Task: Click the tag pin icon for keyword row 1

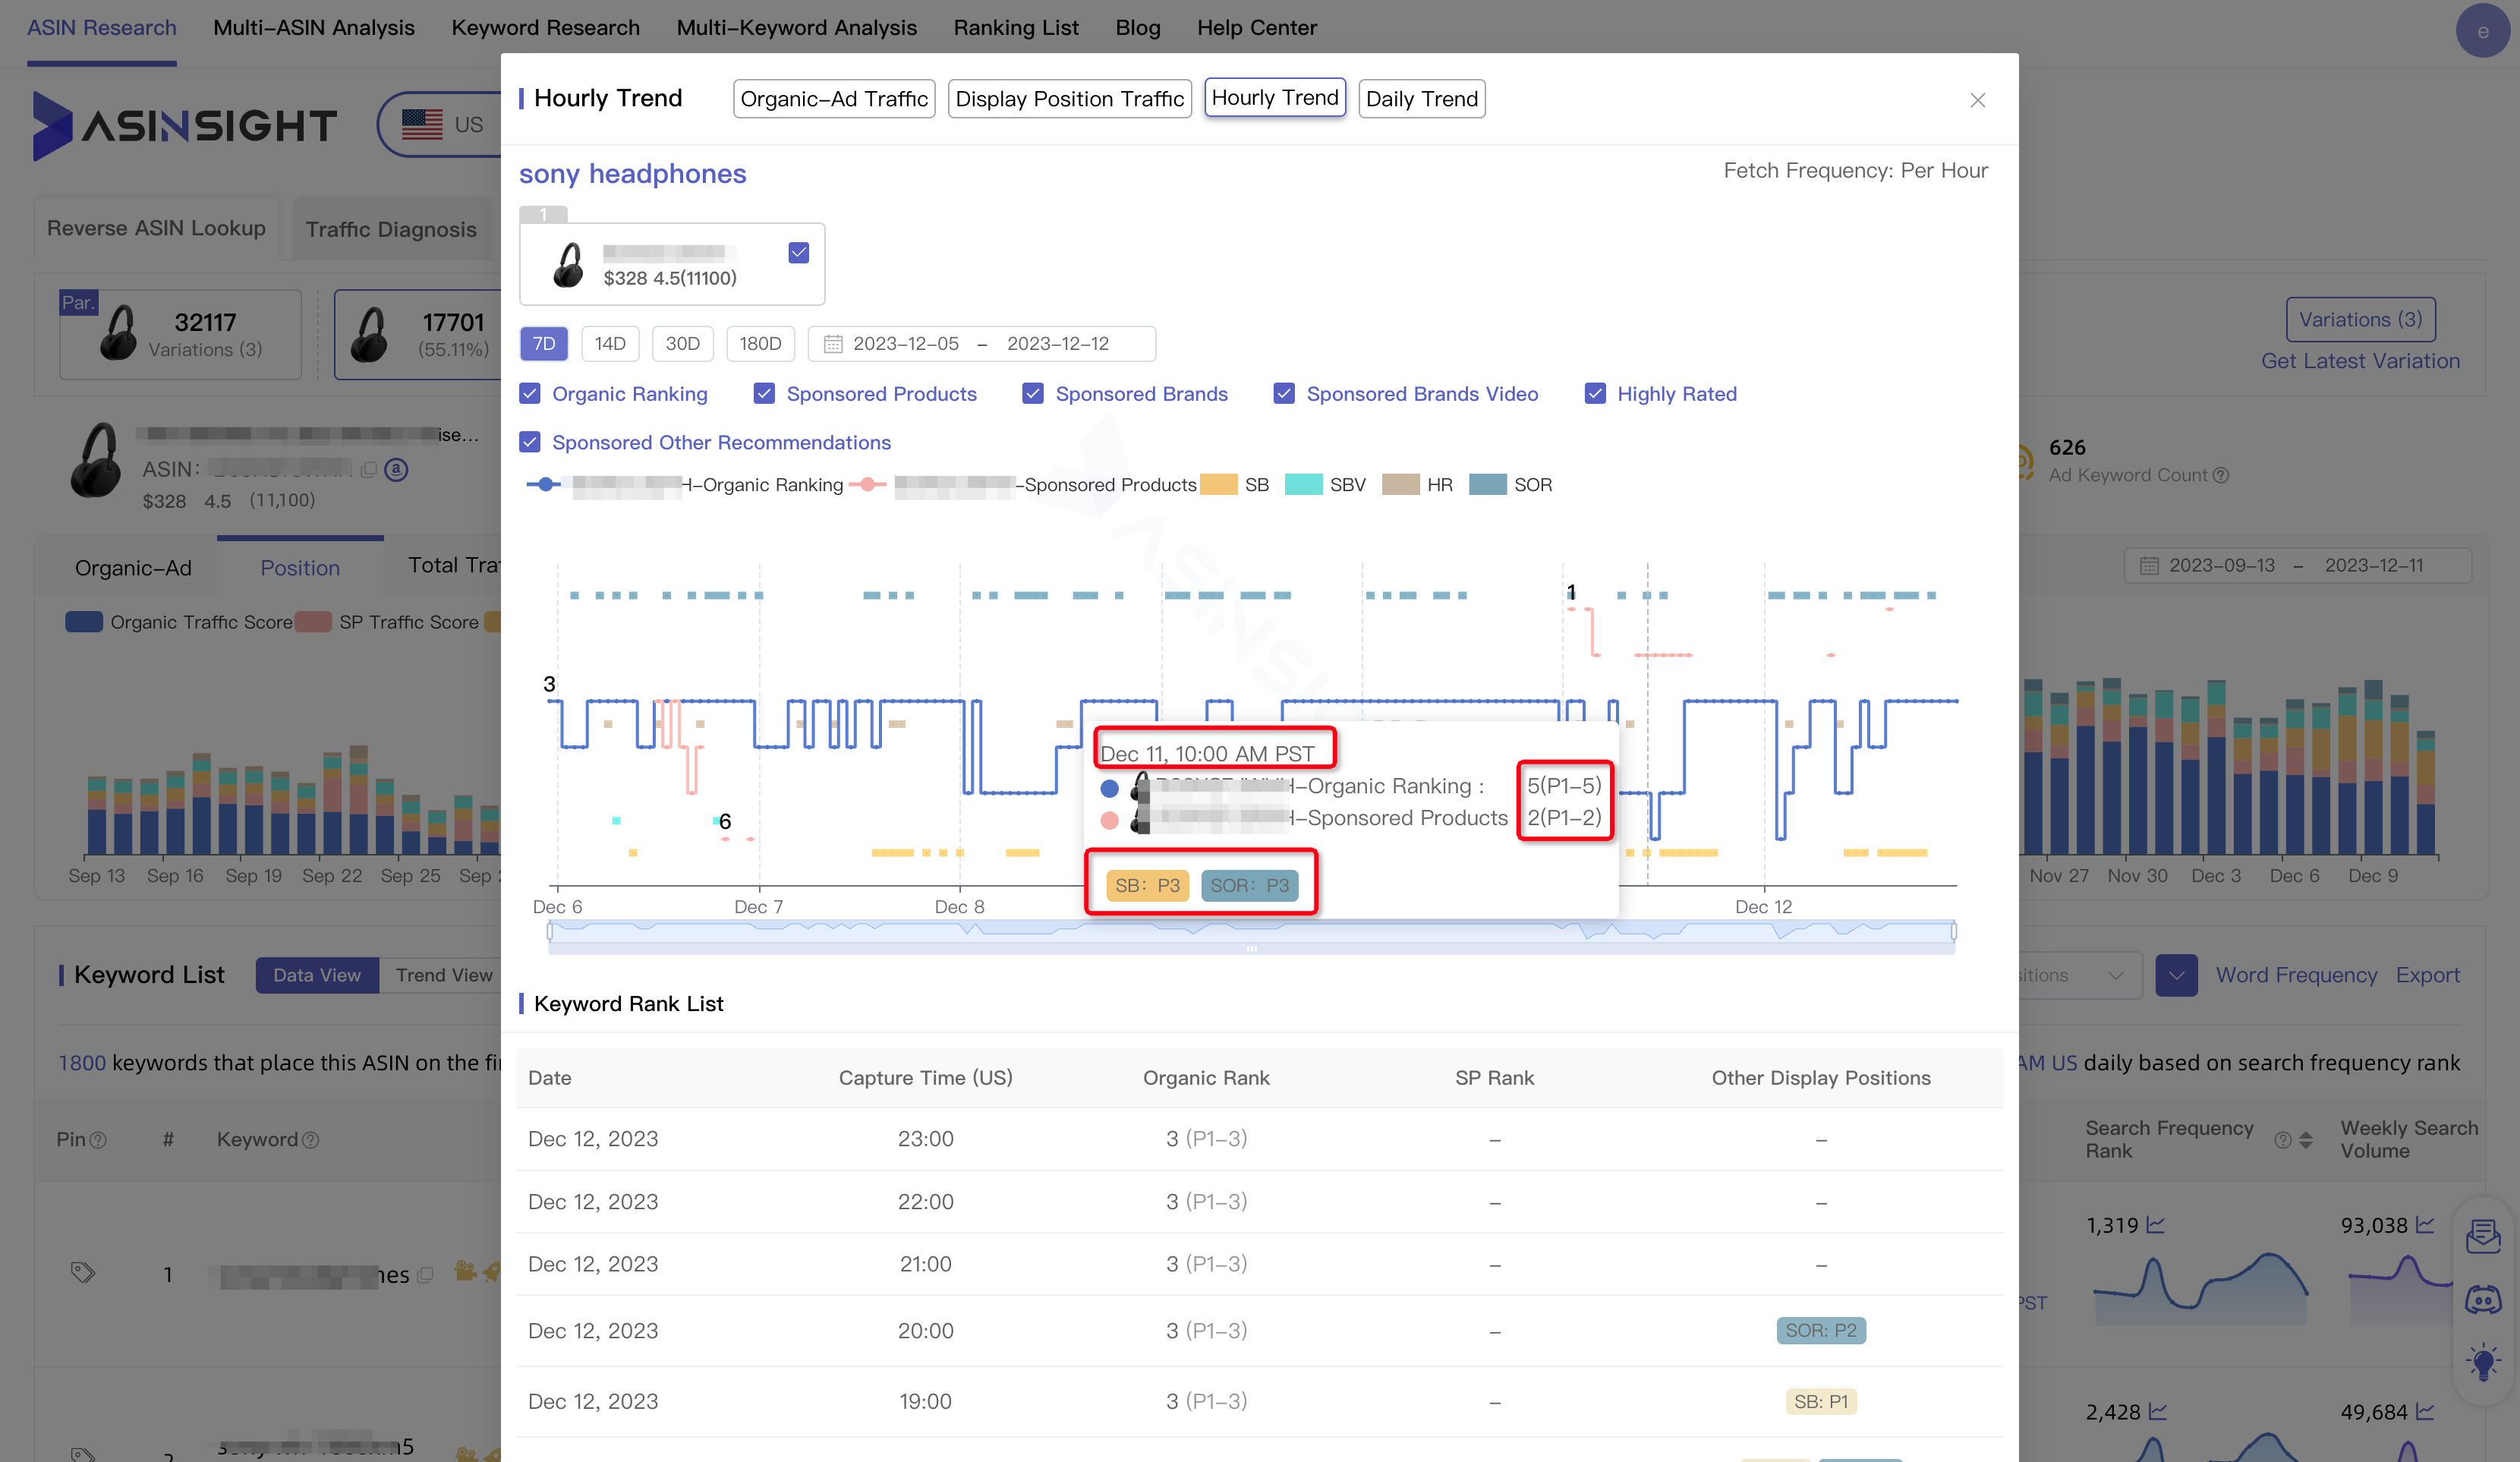Action: [x=83, y=1272]
